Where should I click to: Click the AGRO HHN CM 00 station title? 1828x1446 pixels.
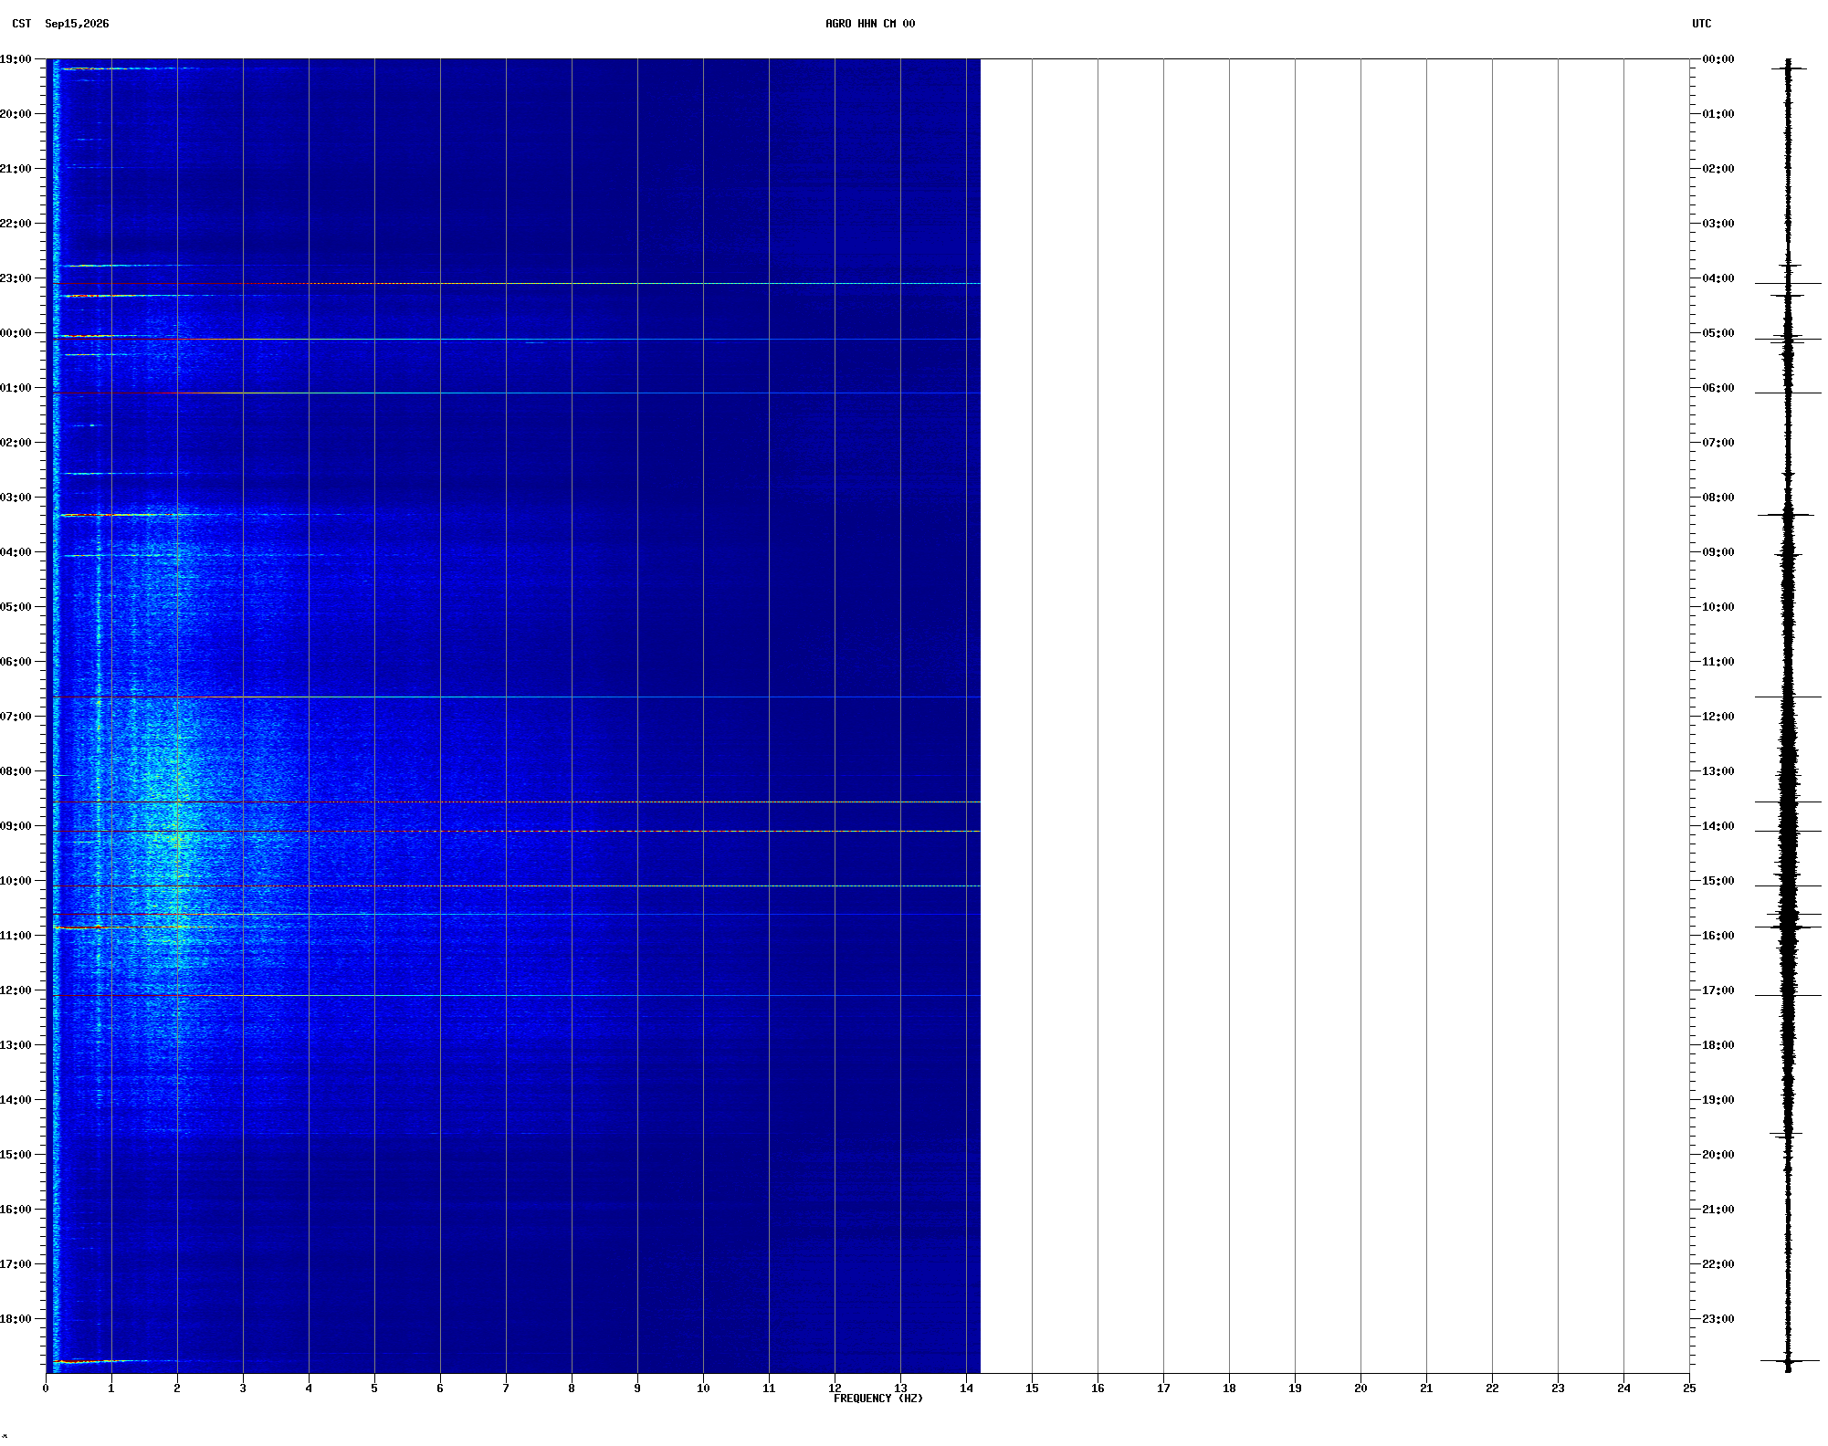coord(869,24)
